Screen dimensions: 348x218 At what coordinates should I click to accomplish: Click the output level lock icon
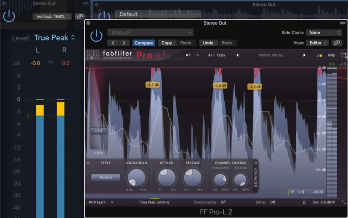point(319,55)
